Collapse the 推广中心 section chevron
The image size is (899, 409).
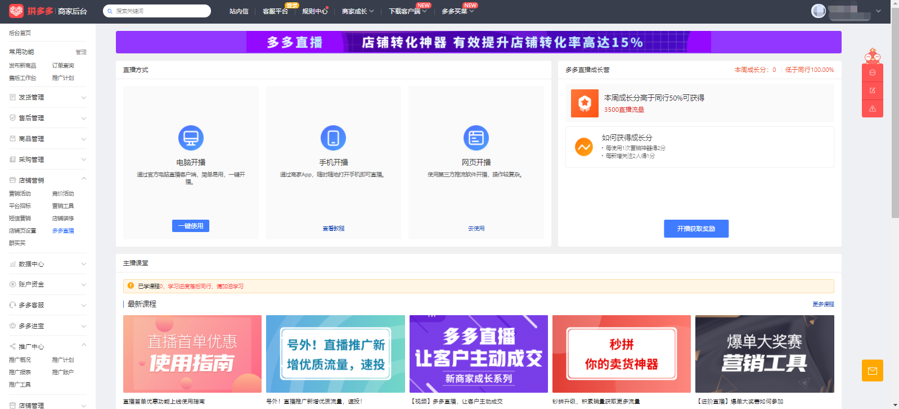point(84,345)
